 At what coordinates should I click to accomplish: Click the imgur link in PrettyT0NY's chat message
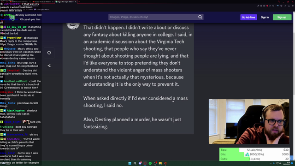click(x=18, y=44)
